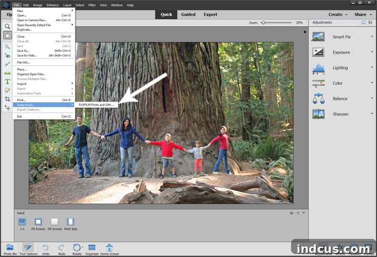The height and width of the screenshot is (257, 377).
Task: Select the Quick Selection tool
Action: tap(8, 46)
